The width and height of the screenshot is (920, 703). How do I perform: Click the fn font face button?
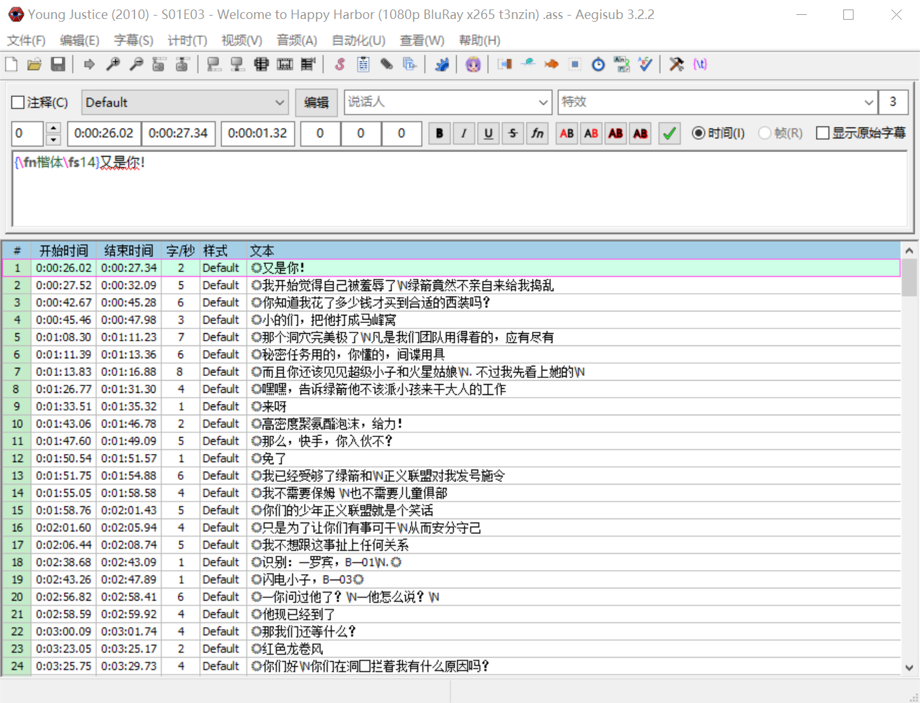(x=537, y=133)
